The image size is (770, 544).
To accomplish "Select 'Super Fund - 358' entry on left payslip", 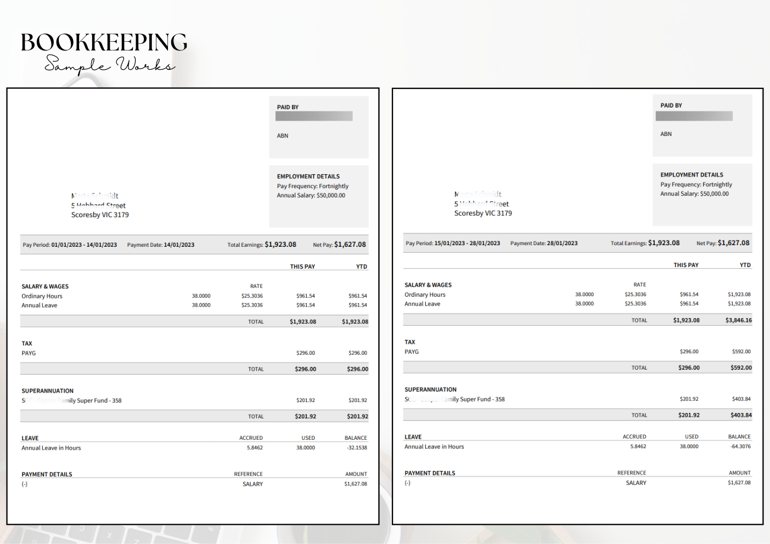I will [x=99, y=401].
